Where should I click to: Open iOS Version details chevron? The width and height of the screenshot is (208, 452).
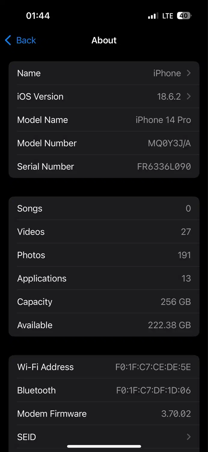[x=189, y=96]
